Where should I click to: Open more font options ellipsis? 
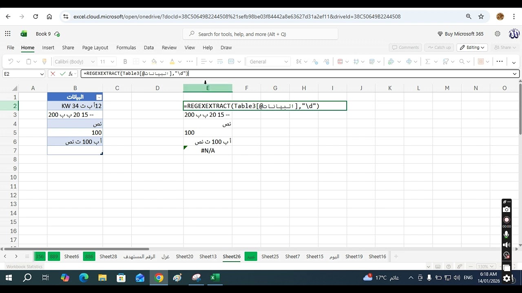[190, 61]
